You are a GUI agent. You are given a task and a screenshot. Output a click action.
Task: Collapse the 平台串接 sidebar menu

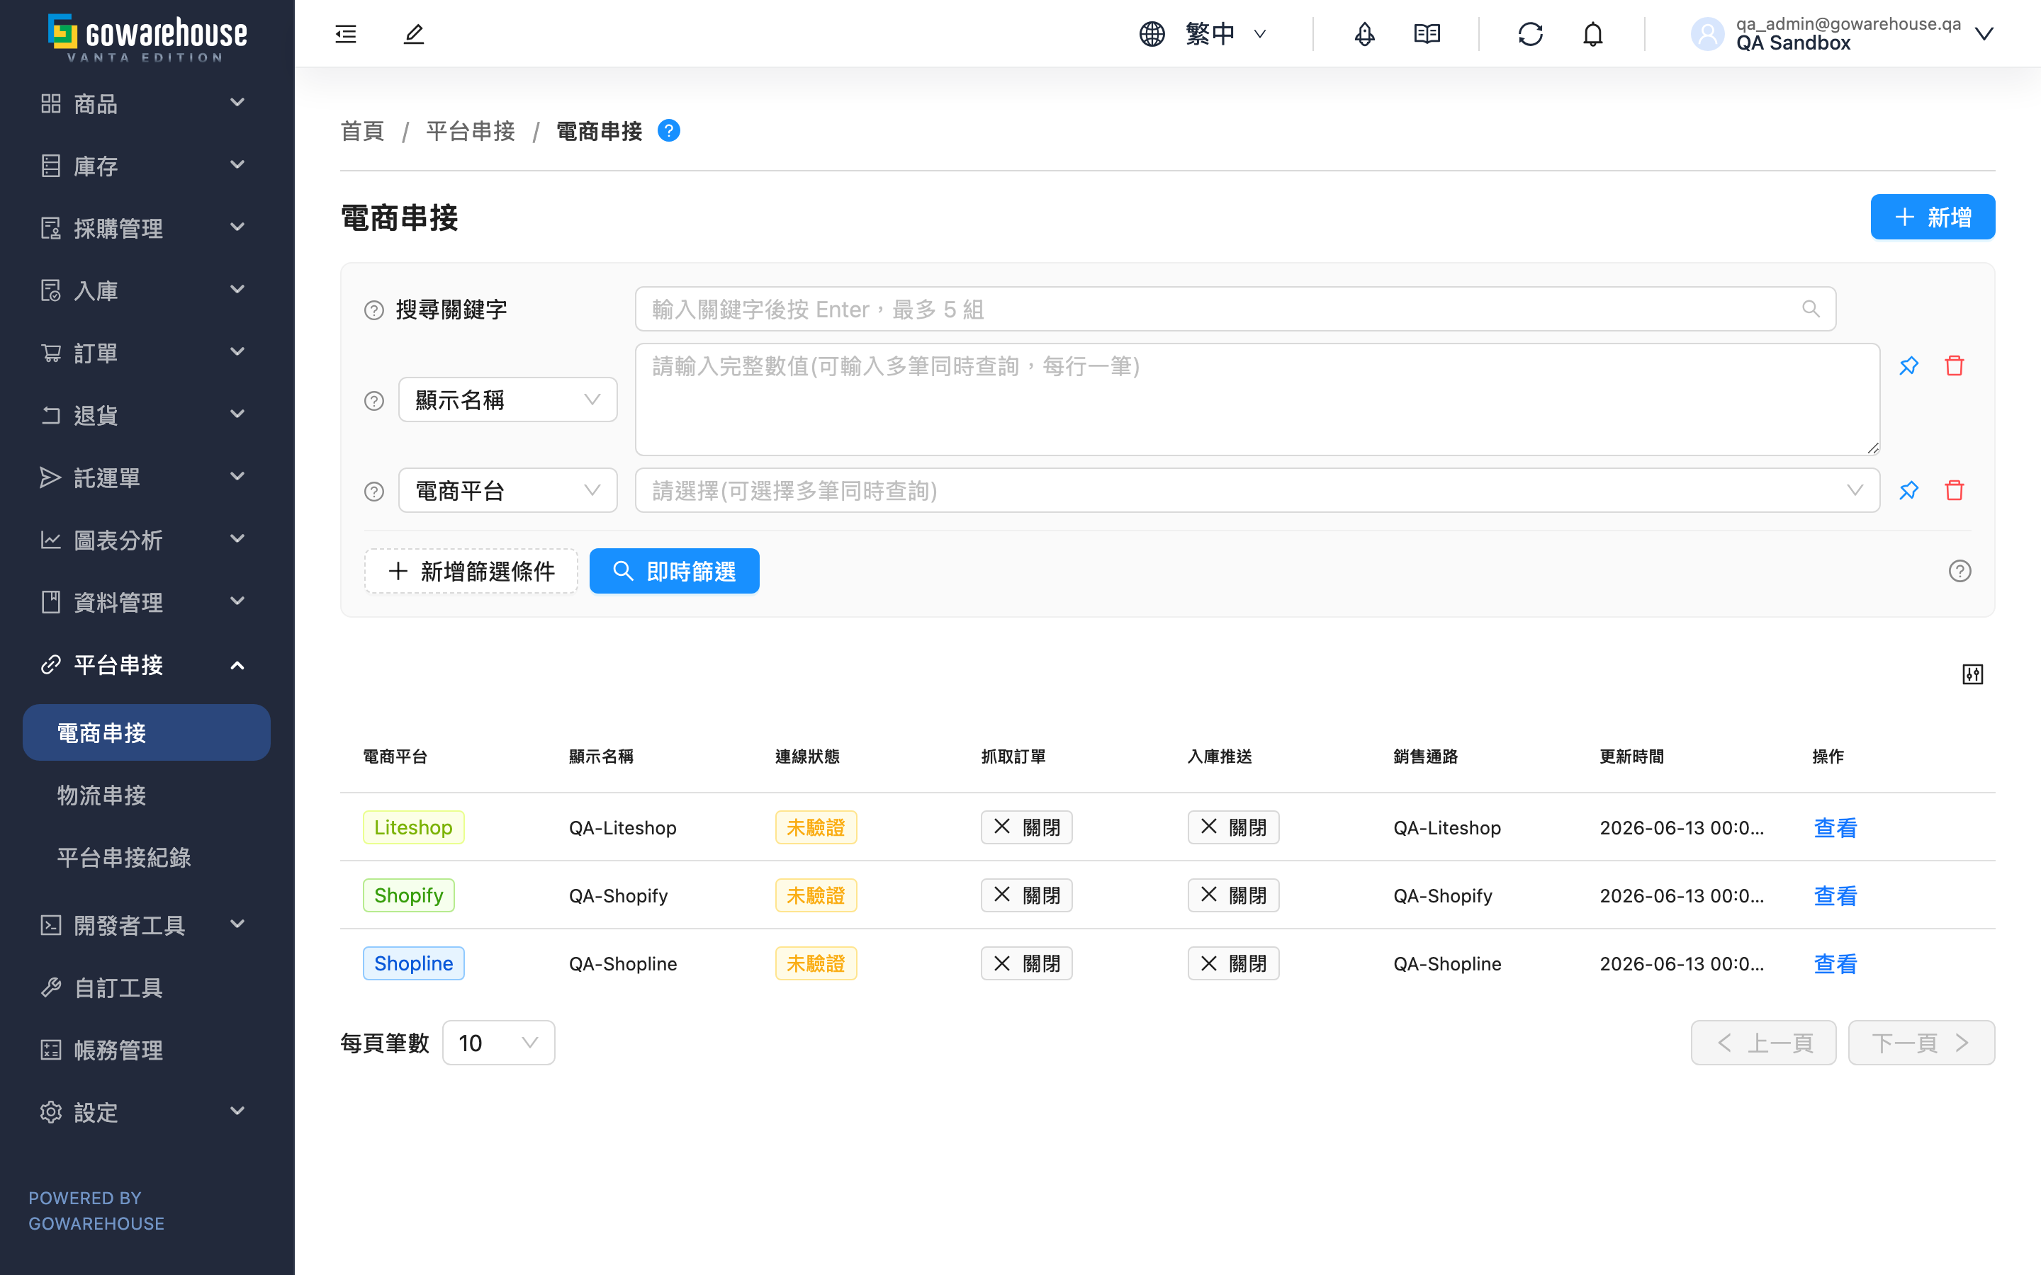tap(146, 664)
